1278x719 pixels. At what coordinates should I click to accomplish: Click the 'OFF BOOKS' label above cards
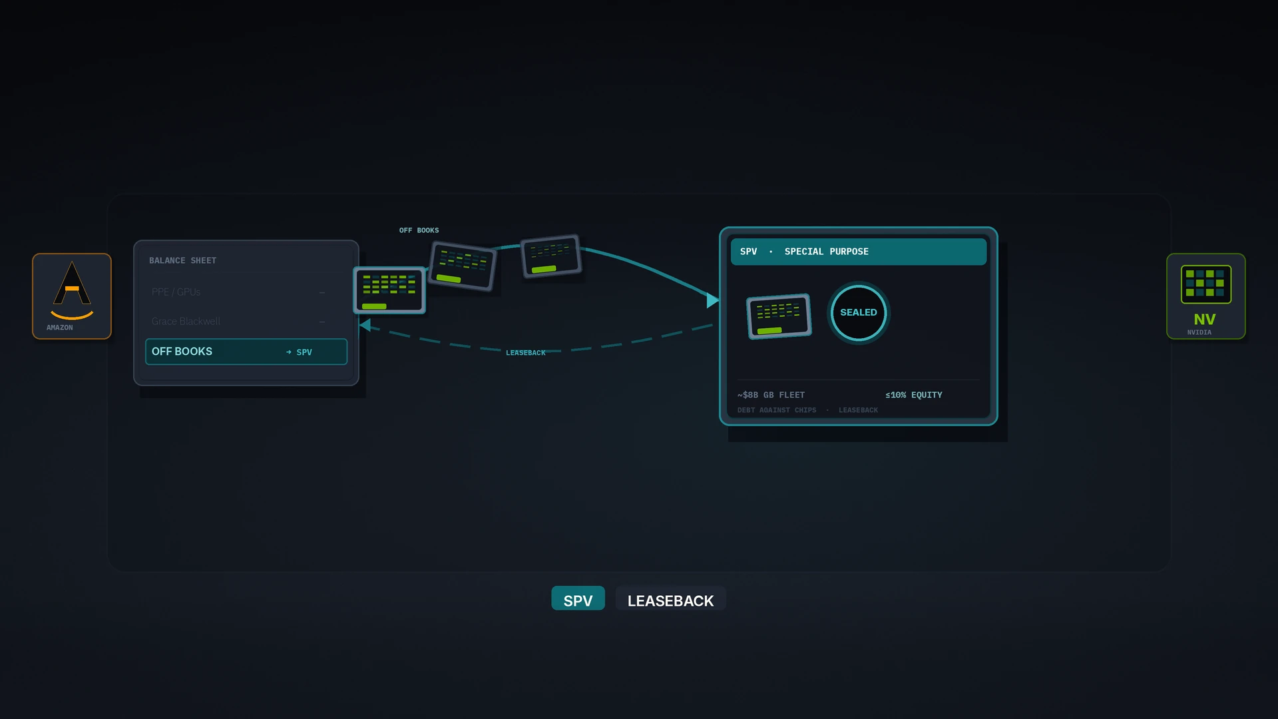[x=419, y=230]
